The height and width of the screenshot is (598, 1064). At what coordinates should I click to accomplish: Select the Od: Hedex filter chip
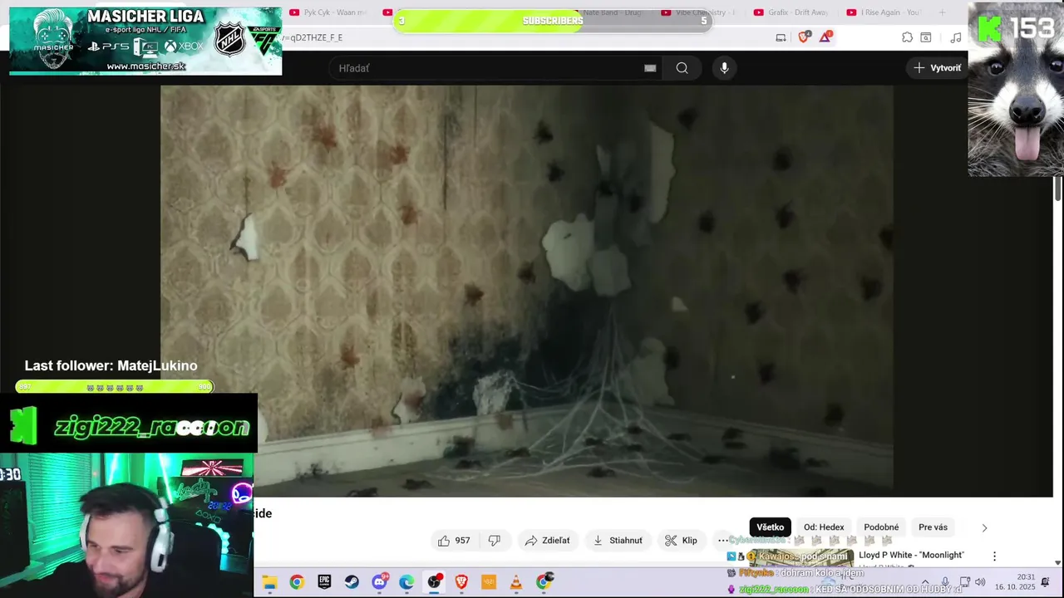pyautogui.click(x=824, y=527)
